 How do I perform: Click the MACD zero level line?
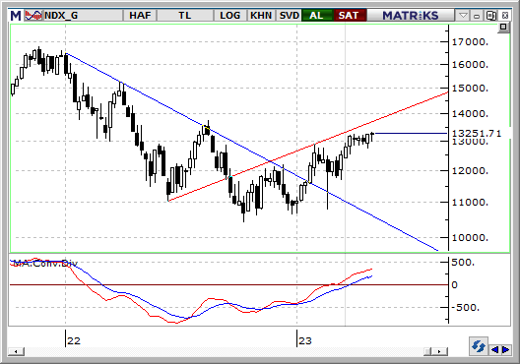228,284
